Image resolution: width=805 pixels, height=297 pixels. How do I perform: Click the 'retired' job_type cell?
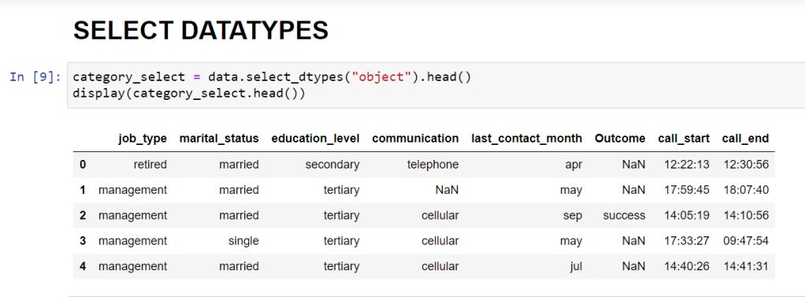[150, 165]
